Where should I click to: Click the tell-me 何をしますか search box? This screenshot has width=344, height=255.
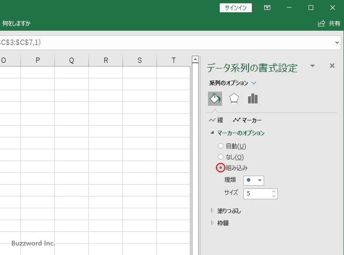16,23
